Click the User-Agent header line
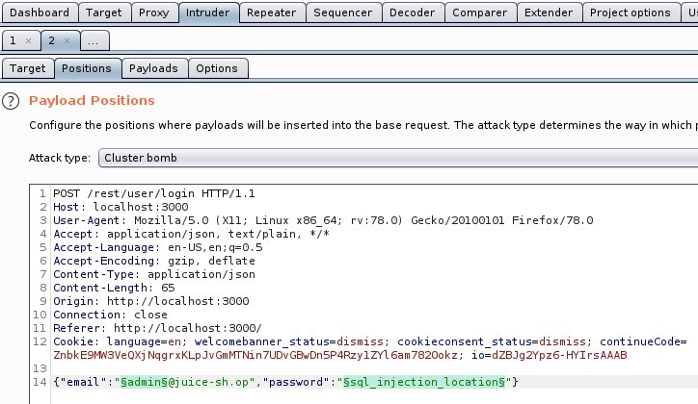Image resolution: width=698 pixels, height=404 pixels. 323,220
